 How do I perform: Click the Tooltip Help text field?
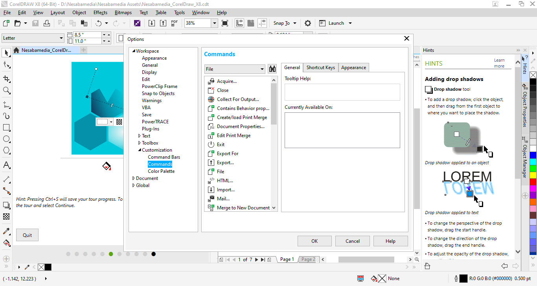tap(342, 92)
